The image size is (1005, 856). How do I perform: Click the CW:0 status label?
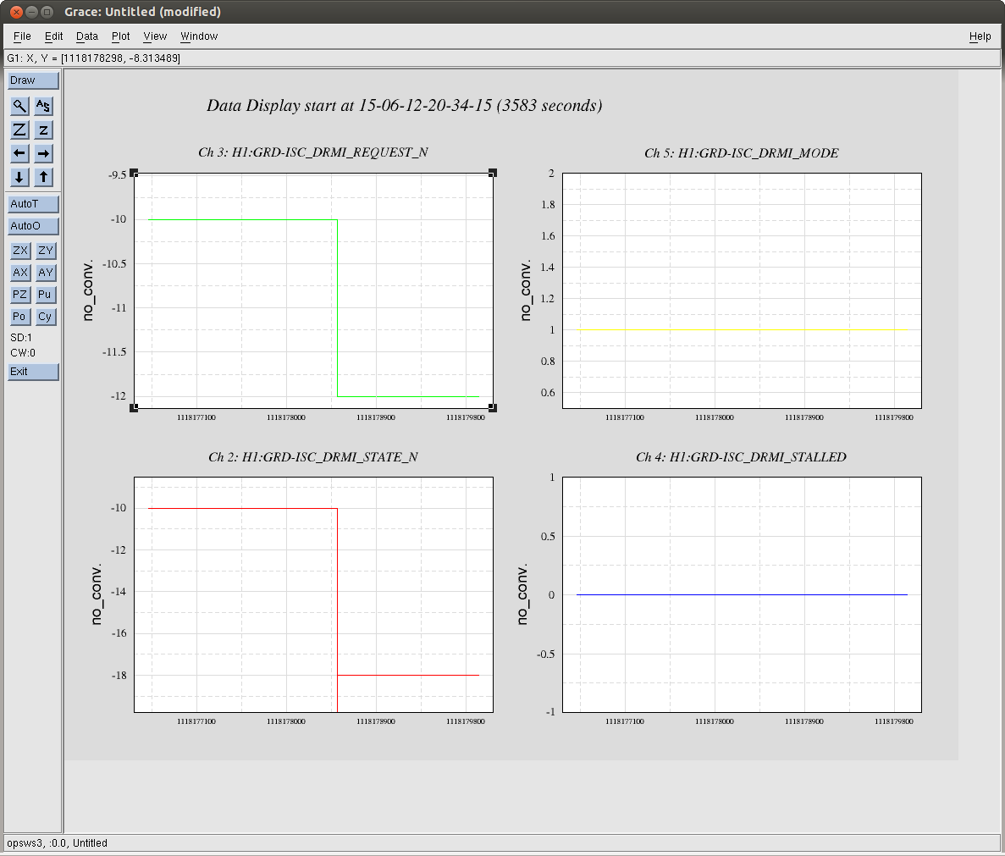(23, 353)
